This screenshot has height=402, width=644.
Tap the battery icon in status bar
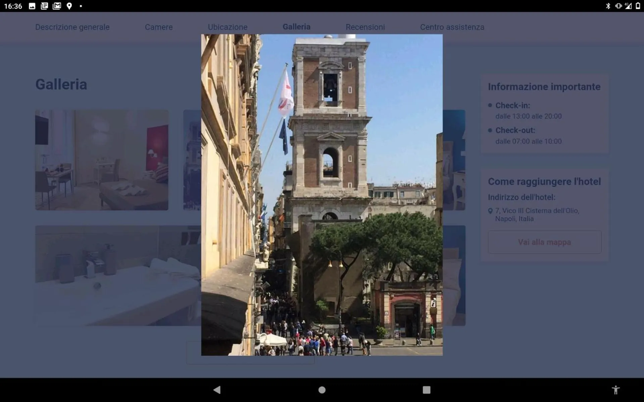point(638,6)
